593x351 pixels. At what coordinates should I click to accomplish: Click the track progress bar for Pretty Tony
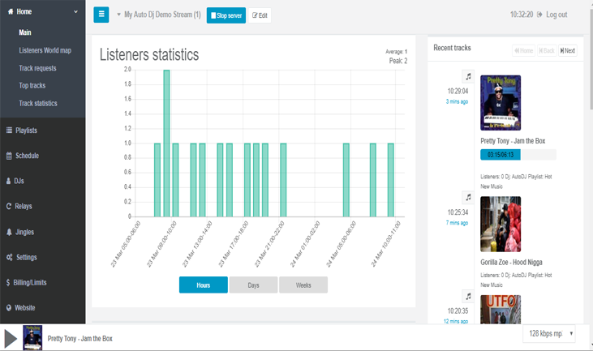[518, 155]
